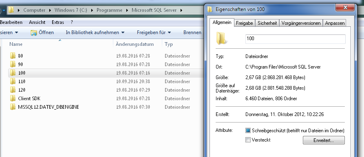The image size is (364, 157).
Task: Click Windows 7 (C:) in the address bar
Action: (x=71, y=11)
